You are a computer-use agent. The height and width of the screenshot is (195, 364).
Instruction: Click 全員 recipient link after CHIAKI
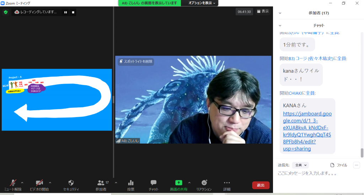tap(310, 93)
